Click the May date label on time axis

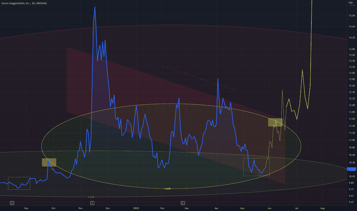point(242,208)
